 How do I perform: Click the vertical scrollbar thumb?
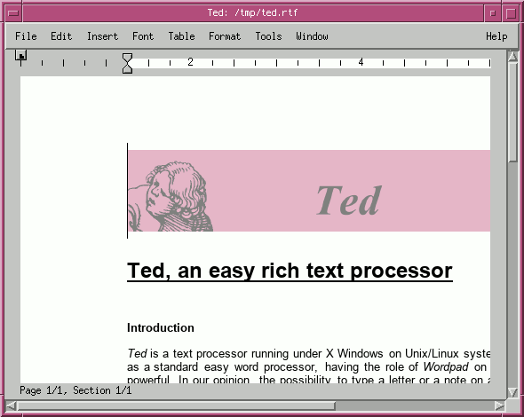tap(512, 112)
